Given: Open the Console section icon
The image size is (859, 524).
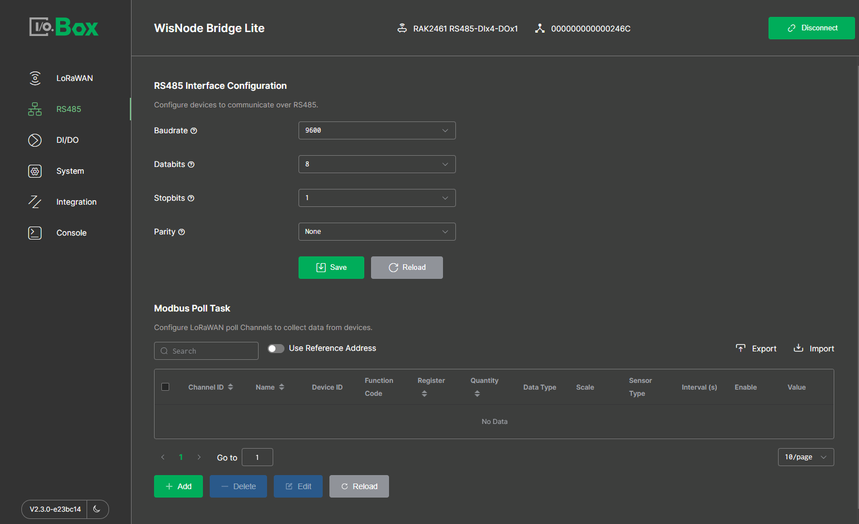Looking at the screenshot, I should (35, 232).
